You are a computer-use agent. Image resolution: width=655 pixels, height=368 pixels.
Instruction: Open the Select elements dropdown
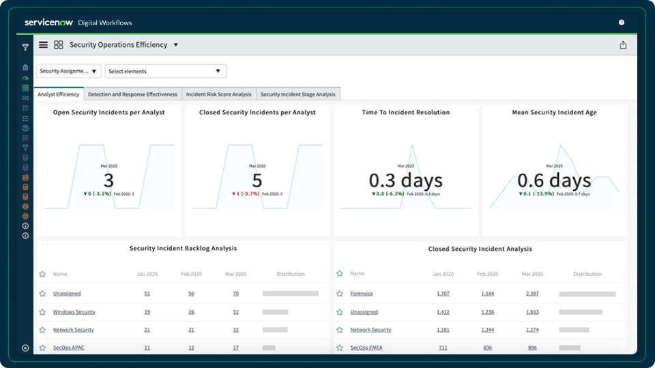[166, 71]
